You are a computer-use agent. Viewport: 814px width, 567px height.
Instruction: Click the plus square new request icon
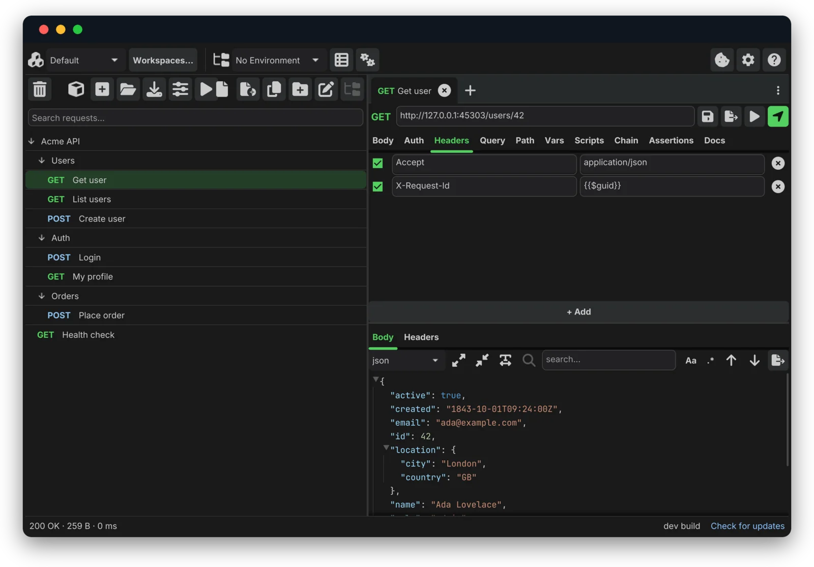click(102, 89)
